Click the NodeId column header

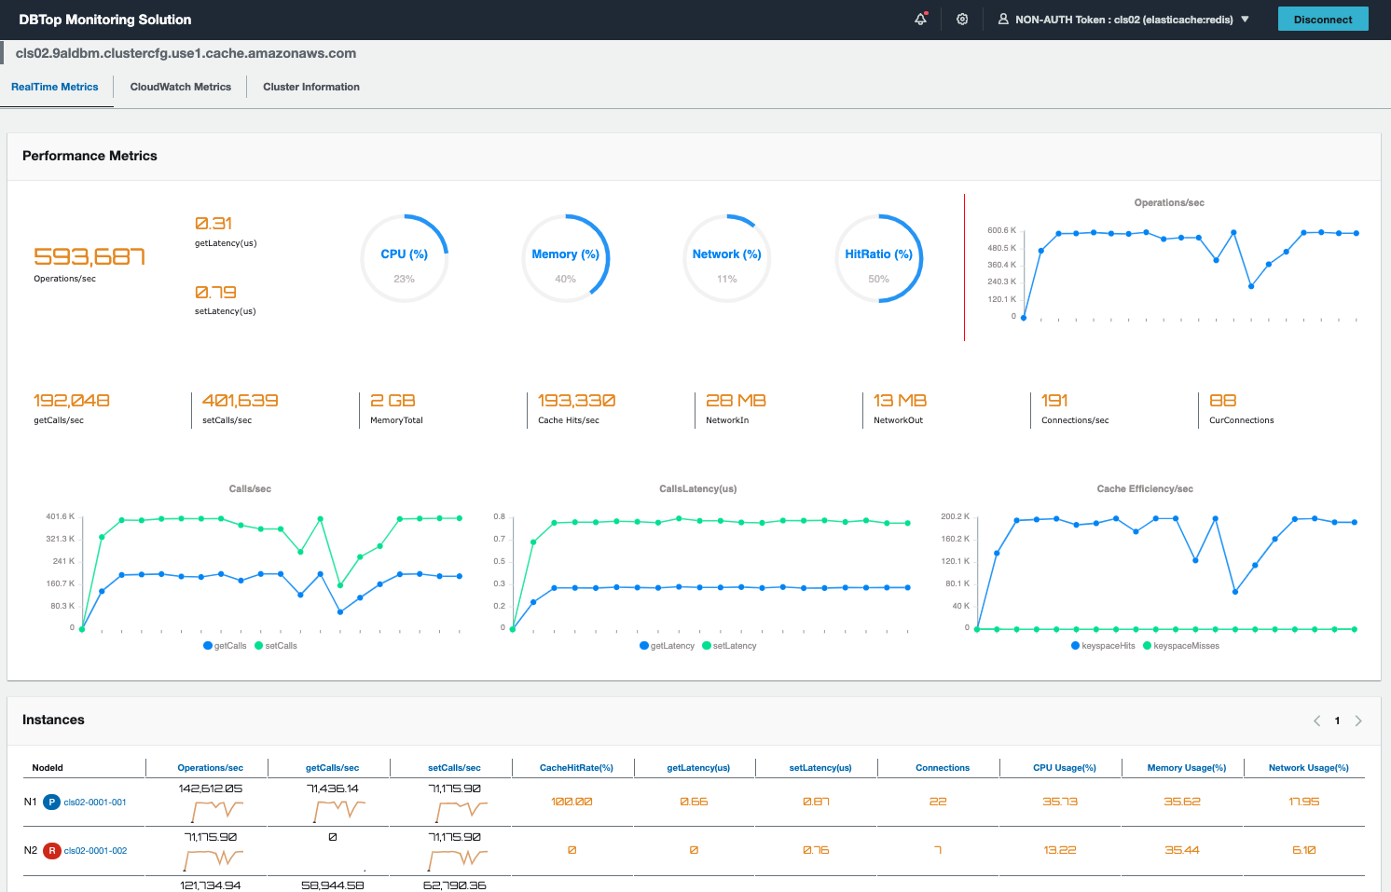tap(48, 768)
